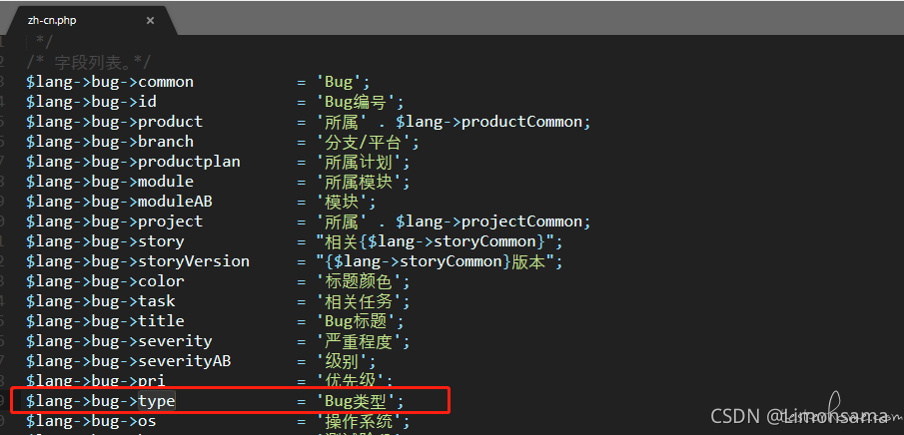Click $lang->projectCommon in the project line

click(x=488, y=221)
